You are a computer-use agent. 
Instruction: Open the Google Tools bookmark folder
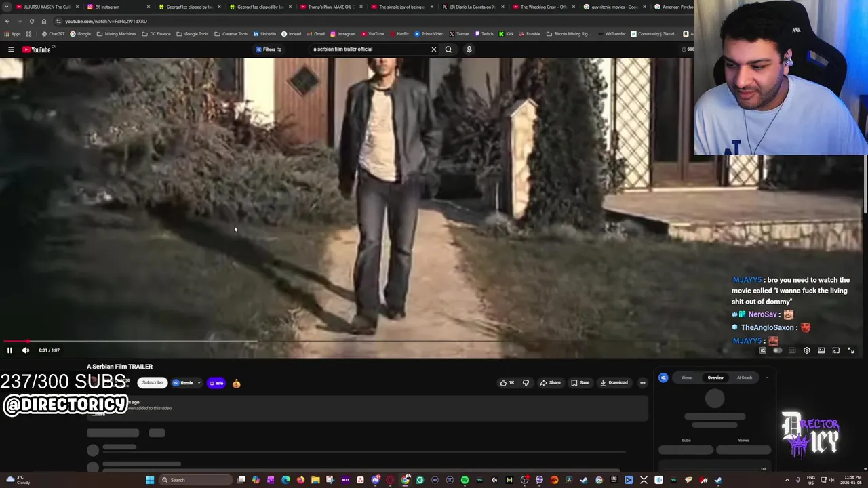(x=193, y=34)
